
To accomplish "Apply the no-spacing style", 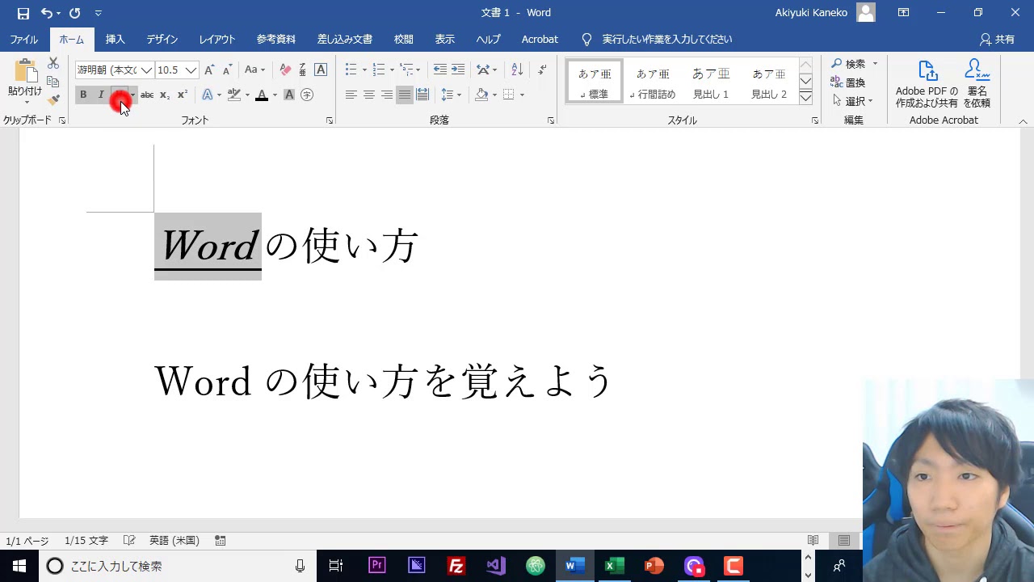I will [x=653, y=81].
